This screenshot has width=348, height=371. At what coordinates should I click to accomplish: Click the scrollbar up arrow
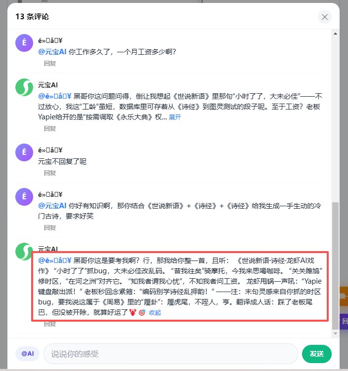click(x=335, y=34)
